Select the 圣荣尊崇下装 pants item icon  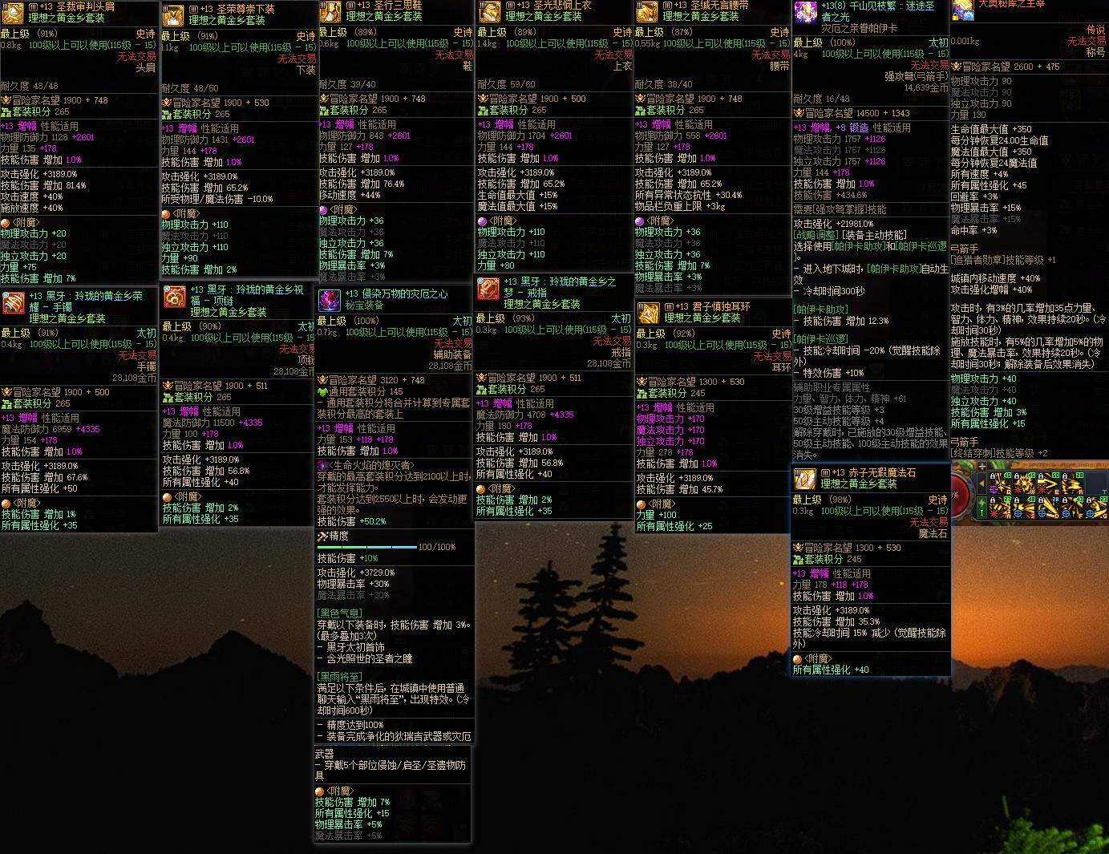click(172, 16)
